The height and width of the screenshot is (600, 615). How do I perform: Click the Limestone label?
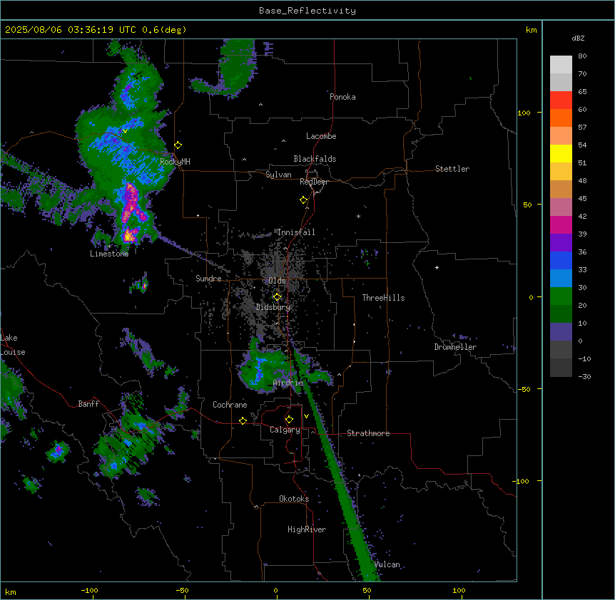[x=109, y=254]
